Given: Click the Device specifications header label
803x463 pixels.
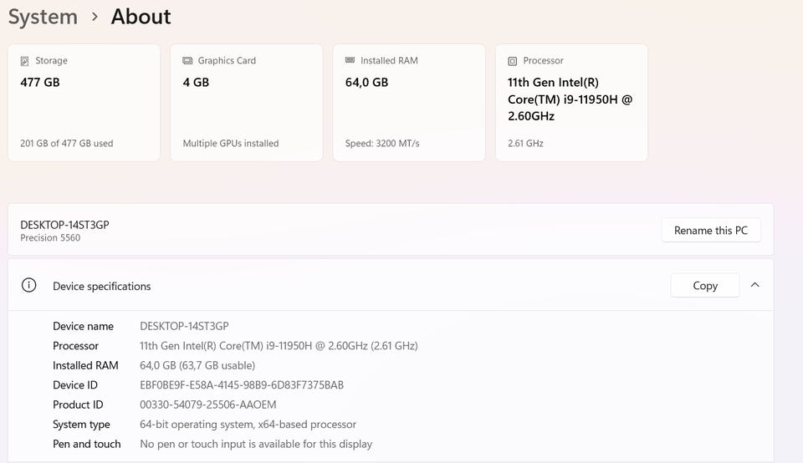Looking at the screenshot, I should (x=102, y=286).
